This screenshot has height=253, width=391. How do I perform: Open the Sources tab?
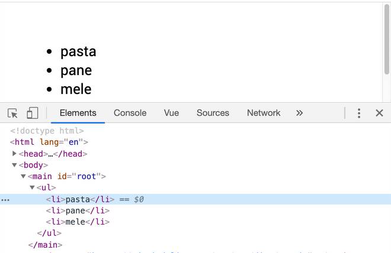pos(213,113)
